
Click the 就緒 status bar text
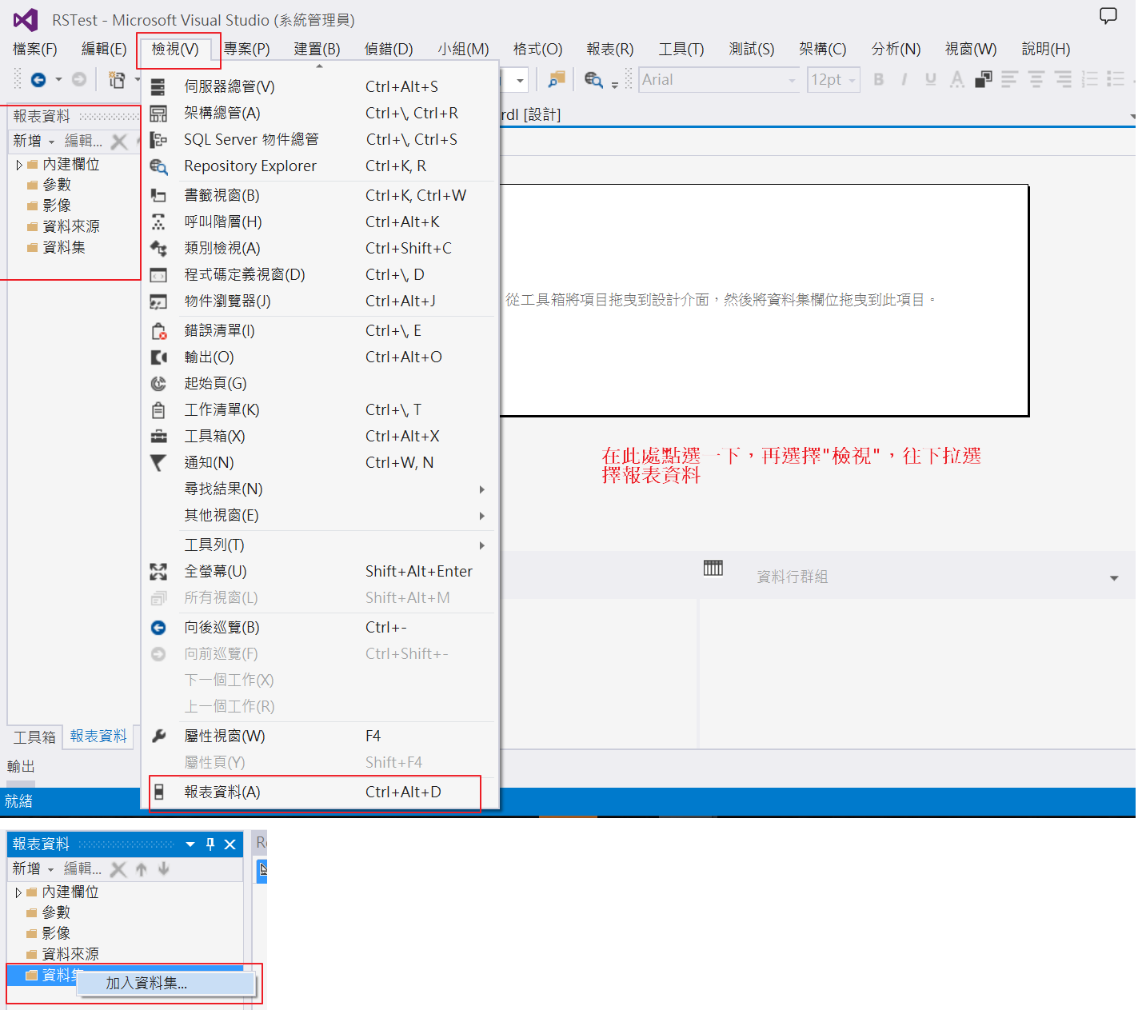pyautogui.click(x=18, y=801)
